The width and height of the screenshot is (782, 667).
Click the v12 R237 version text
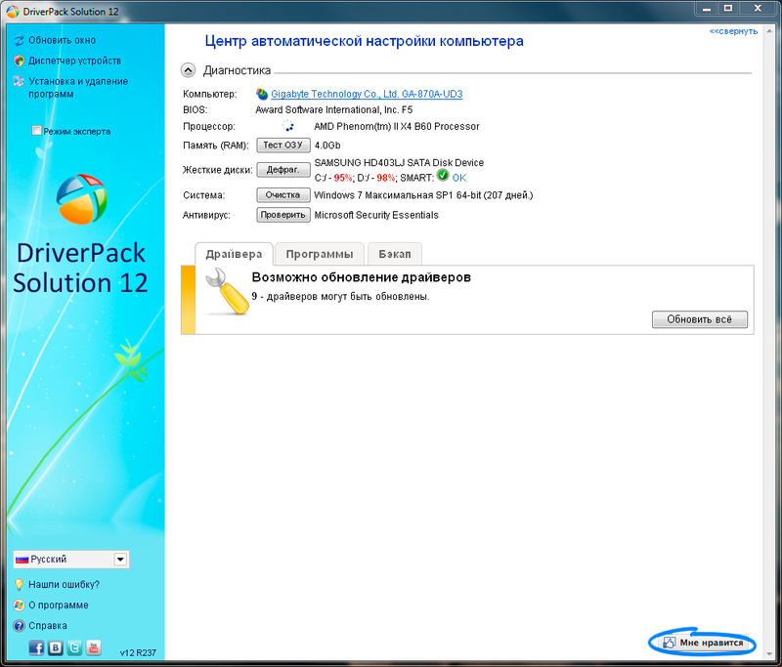tap(138, 652)
